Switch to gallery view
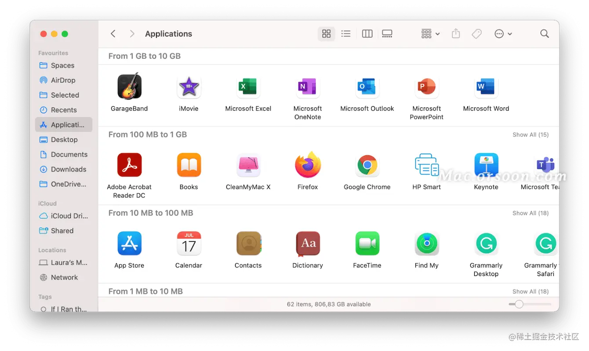Image resolution: width=589 pixels, height=351 pixels. tap(387, 34)
